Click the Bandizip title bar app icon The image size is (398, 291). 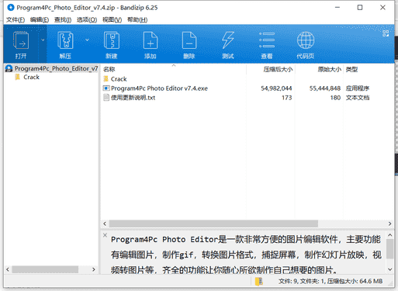[x=11, y=8]
